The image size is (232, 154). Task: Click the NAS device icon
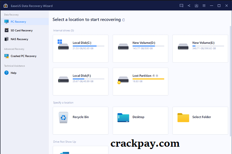(x=7, y=39)
